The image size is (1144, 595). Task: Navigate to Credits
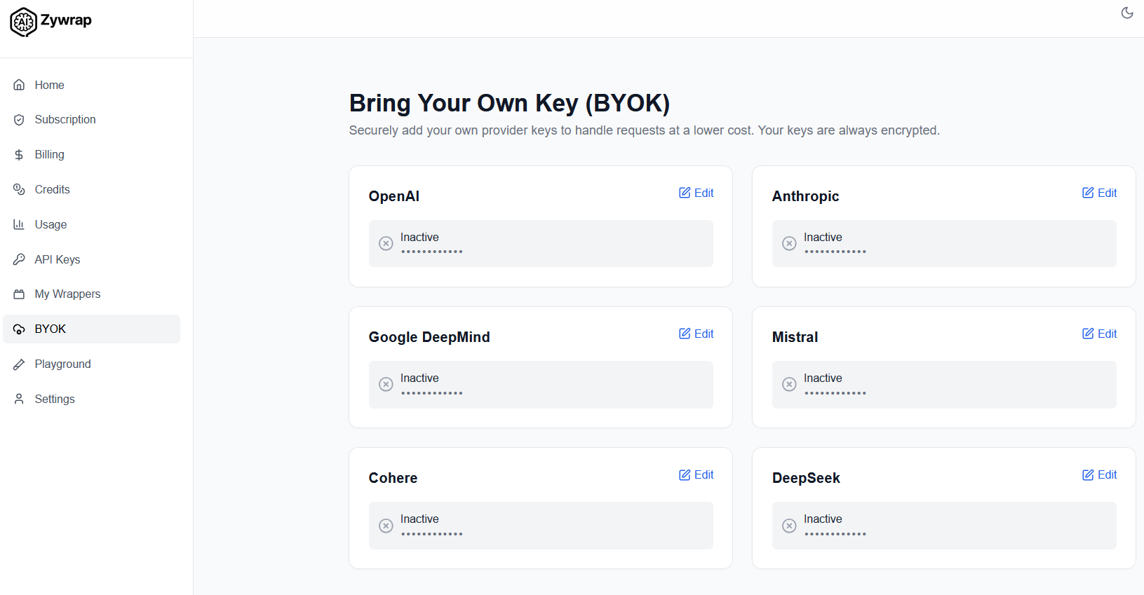tap(91, 189)
